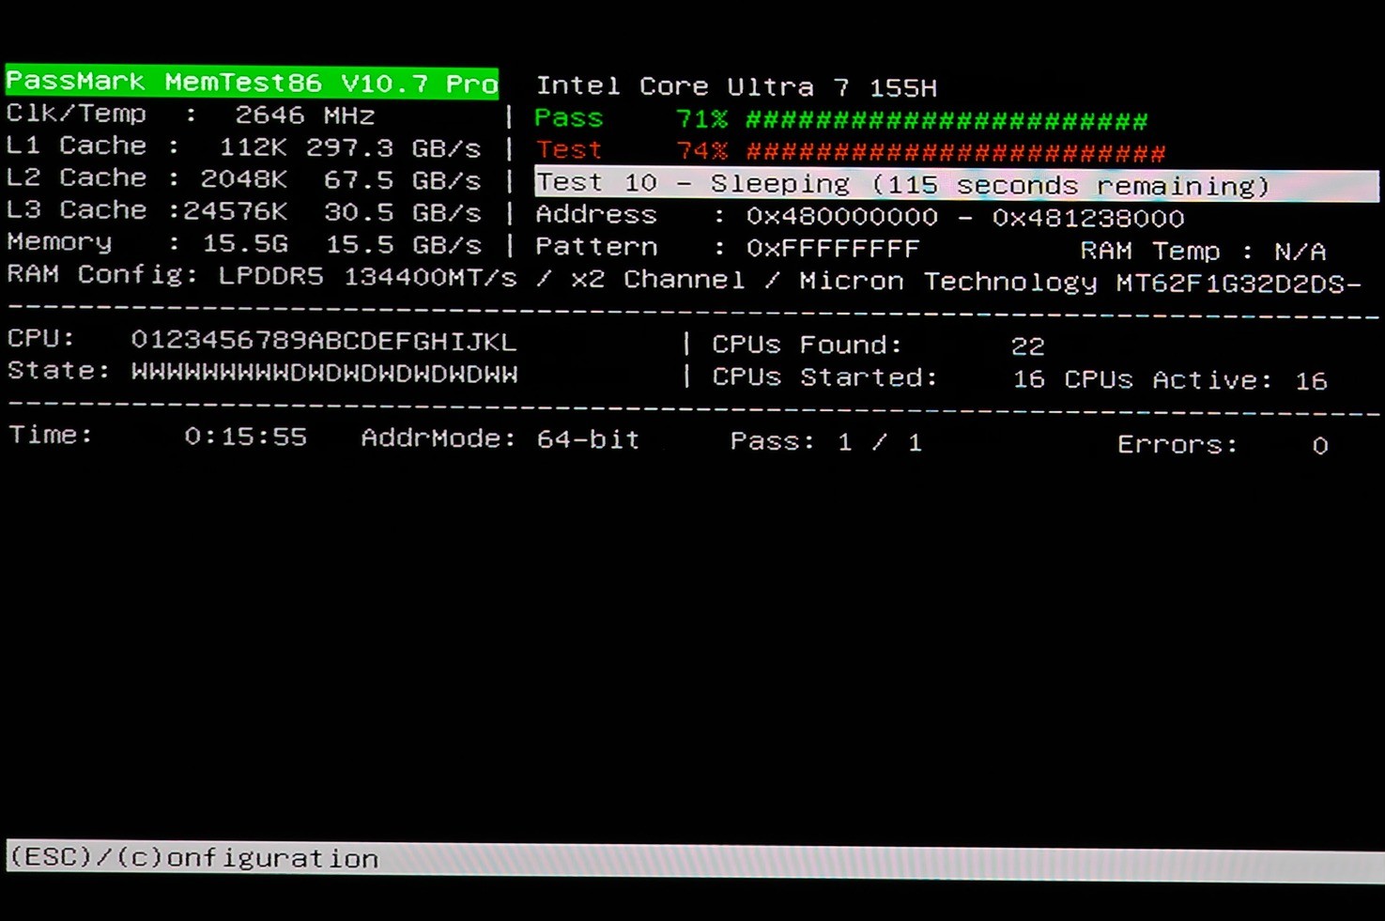Click the AddrMode value 64-bit
Viewport: 1385px width, 921px height.
point(588,439)
